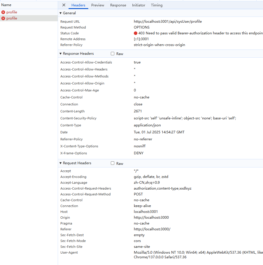Click the Access-Control-Allow-Origin header name

(82, 83)
